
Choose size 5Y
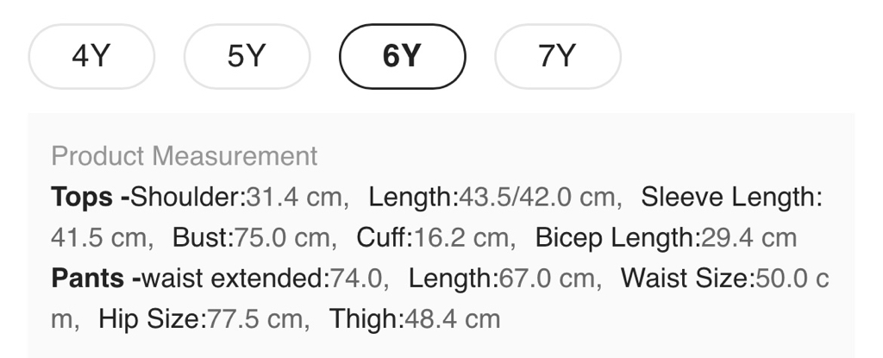pyautogui.click(x=247, y=57)
